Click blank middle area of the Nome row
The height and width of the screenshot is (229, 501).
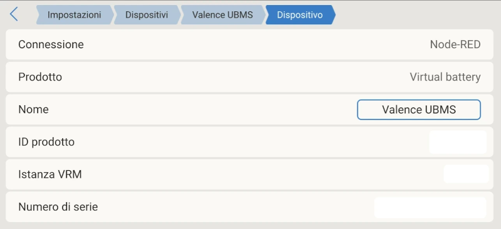click(201, 109)
